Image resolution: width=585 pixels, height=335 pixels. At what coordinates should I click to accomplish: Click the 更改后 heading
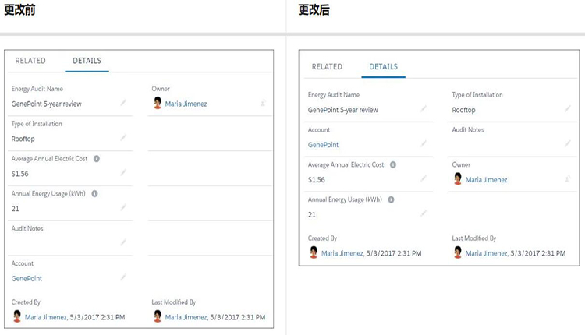tap(314, 9)
